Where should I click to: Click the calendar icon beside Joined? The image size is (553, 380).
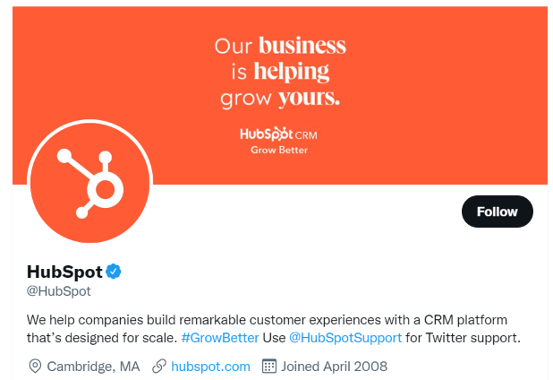click(268, 366)
